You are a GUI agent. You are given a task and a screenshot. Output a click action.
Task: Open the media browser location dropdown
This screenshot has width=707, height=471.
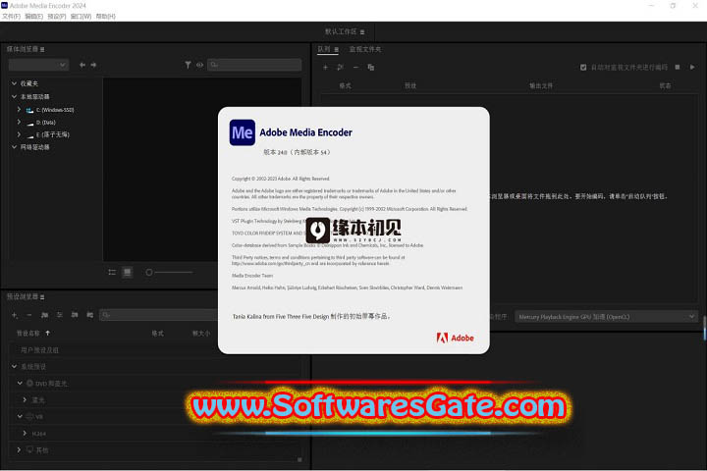pos(38,65)
